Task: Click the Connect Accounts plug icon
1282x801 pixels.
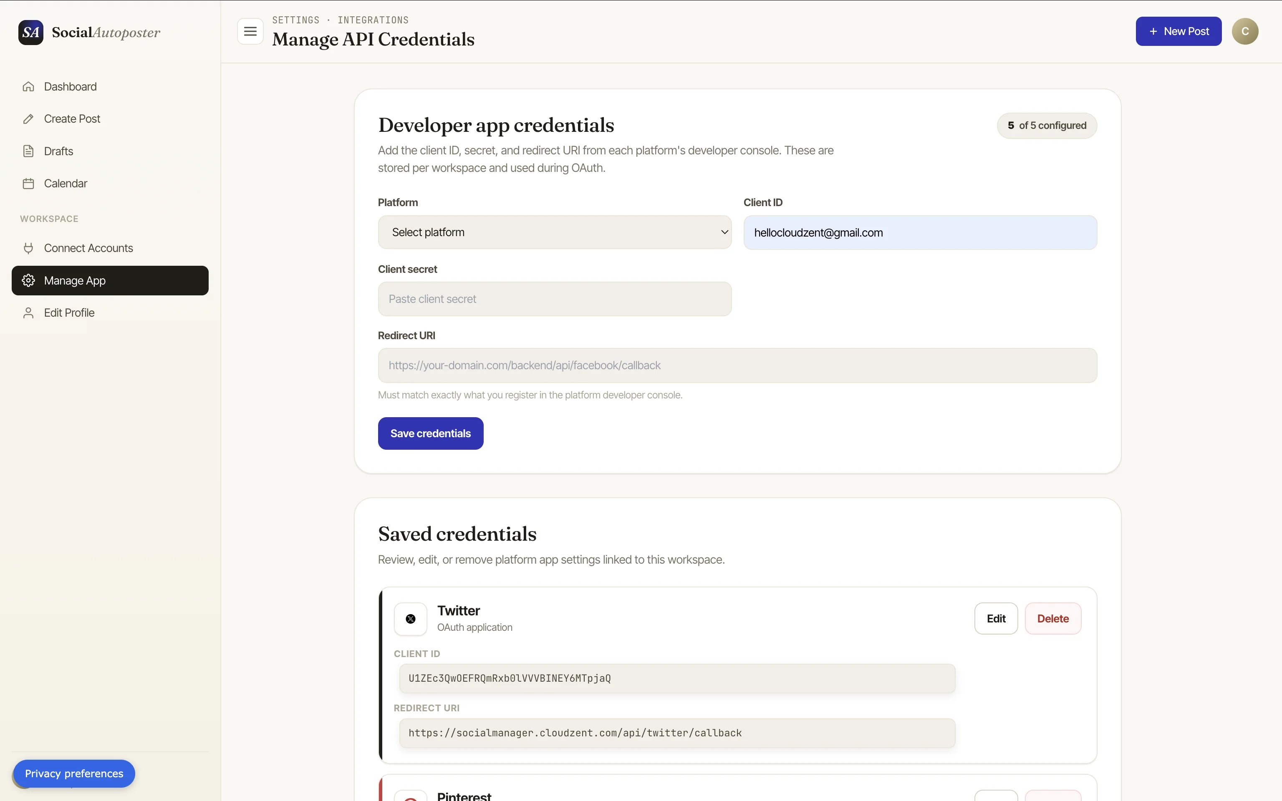Action: click(x=29, y=248)
